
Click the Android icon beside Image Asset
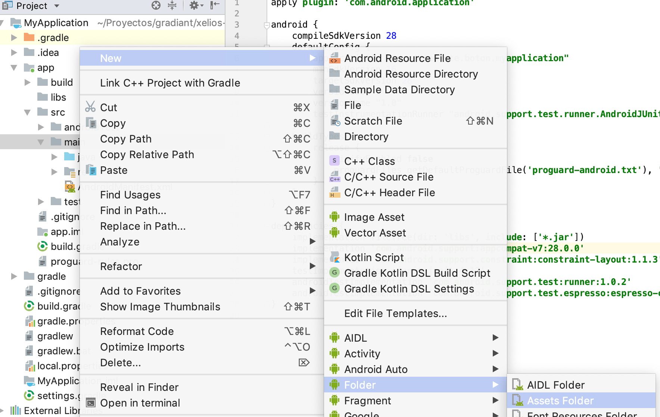tap(334, 217)
